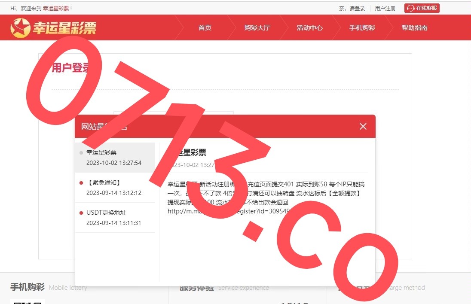Viewport: 471px width, 304px height.
Task: Open 手机购彩 in the red navigation bar
Action: coord(362,28)
